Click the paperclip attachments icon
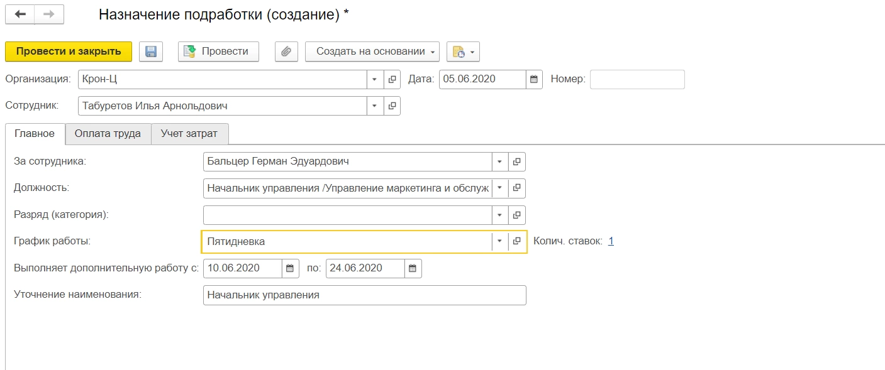 [x=286, y=52]
